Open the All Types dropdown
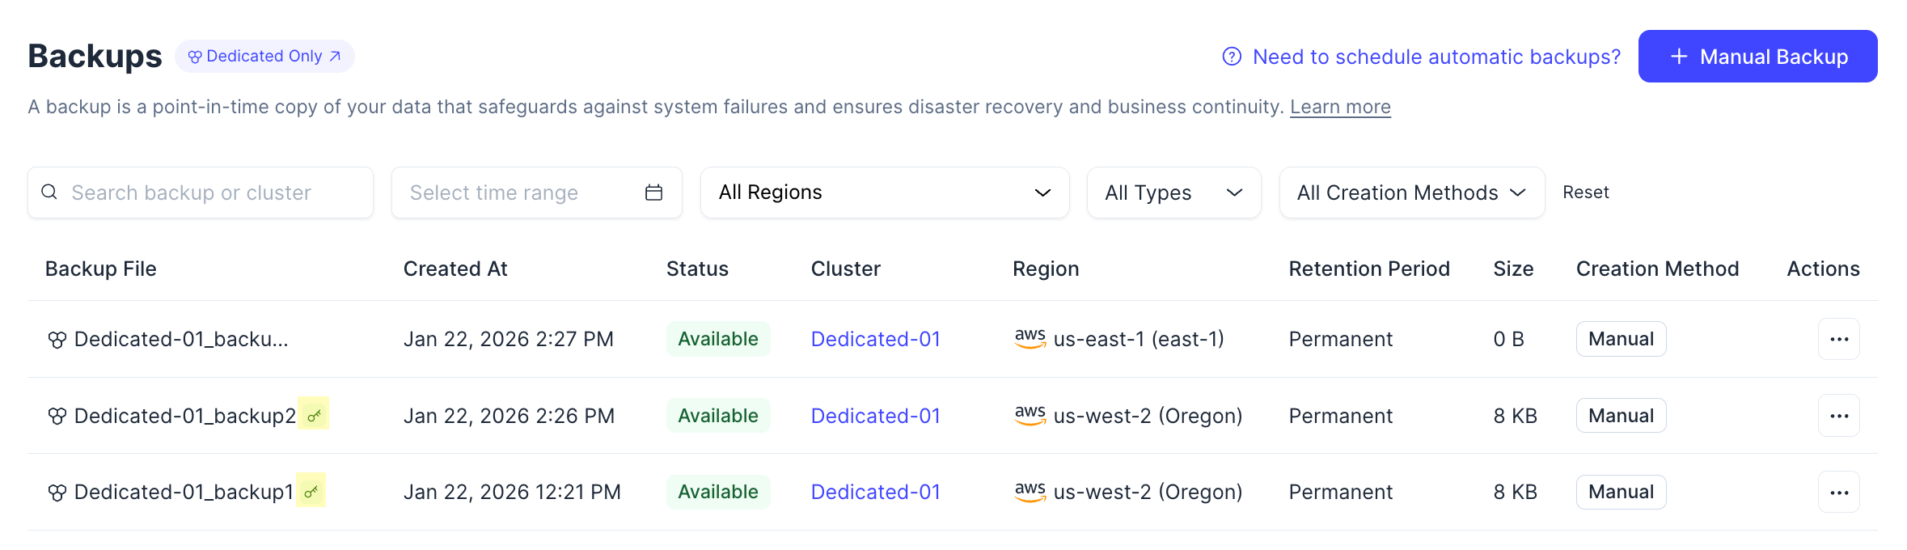Viewport: 1907px width, 550px height. pyautogui.click(x=1173, y=192)
